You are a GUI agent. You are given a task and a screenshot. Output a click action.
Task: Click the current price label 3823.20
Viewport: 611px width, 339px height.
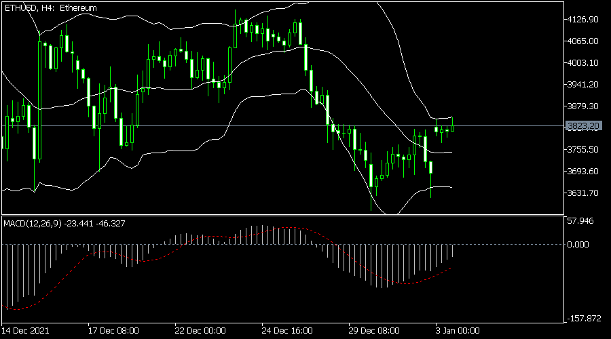click(x=583, y=125)
